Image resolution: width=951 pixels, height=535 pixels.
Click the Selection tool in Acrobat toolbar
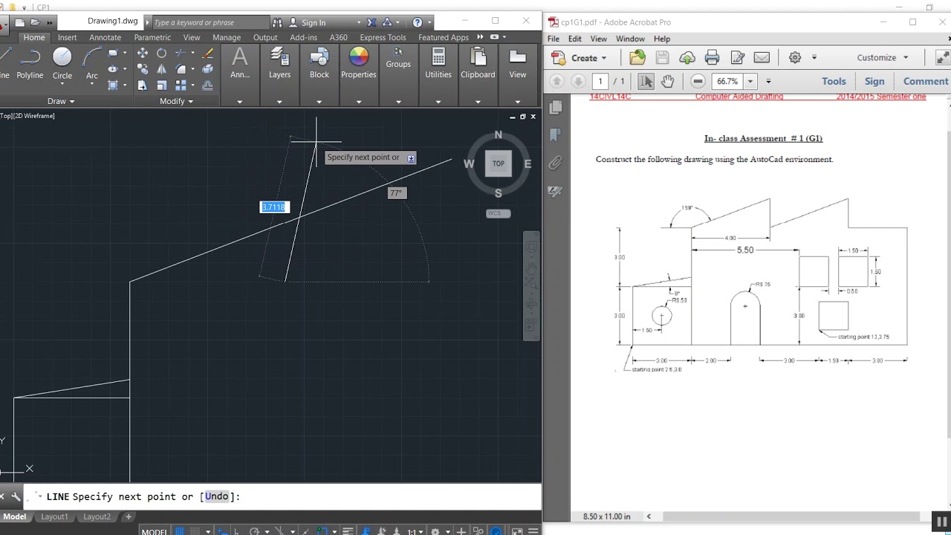[x=646, y=81]
